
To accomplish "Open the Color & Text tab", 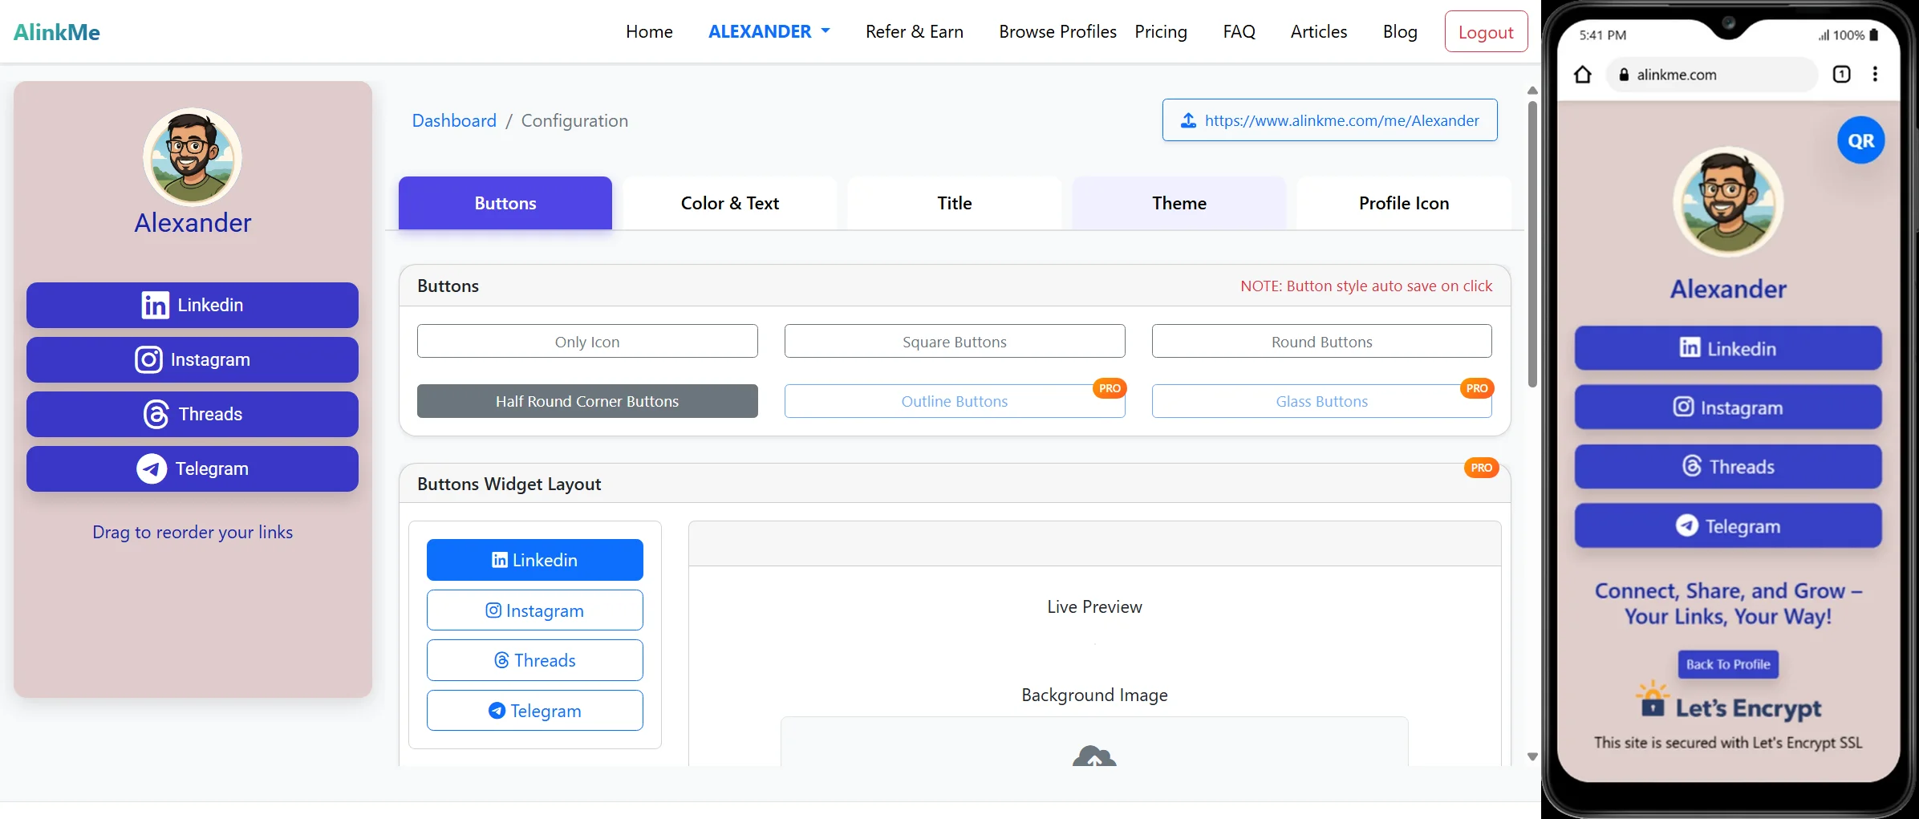I will click(x=729, y=203).
